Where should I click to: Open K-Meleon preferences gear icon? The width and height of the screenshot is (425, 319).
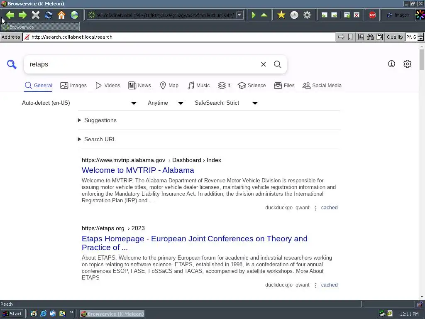coord(307,15)
